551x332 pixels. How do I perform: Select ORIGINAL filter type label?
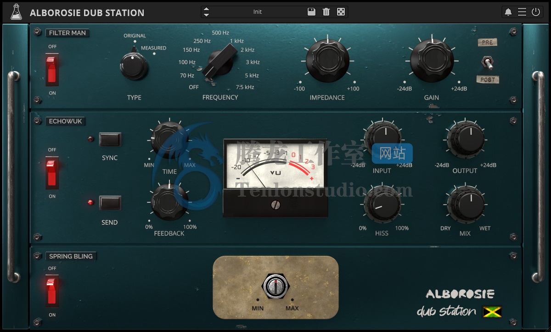[135, 36]
